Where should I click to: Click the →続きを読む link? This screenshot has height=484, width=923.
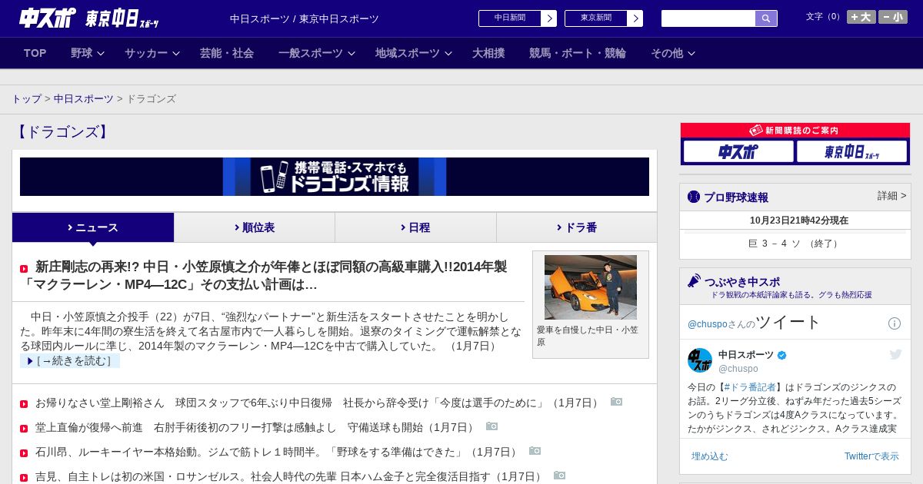pyautogui.click(x=70, y=361)
